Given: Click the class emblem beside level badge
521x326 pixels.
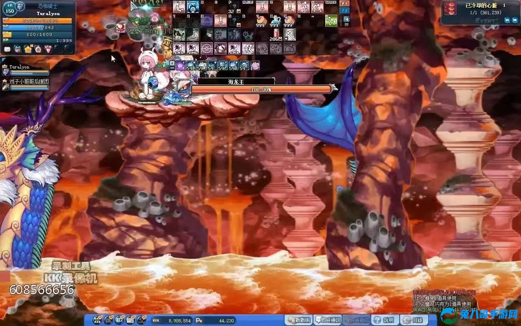Looking at the screenshot, I should click(x=20, y=6).
